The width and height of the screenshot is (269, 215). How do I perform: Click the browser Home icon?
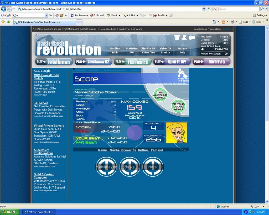pyautogui.click(x=214, y=22)
